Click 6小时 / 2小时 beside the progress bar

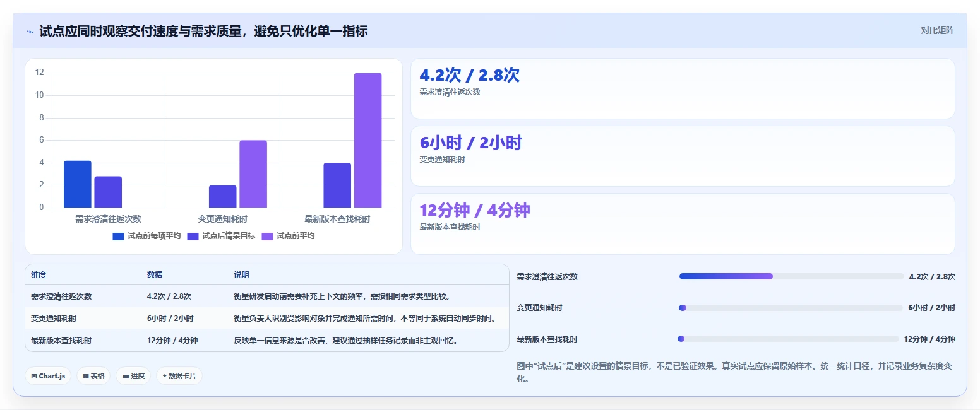(x=932, y=308)
